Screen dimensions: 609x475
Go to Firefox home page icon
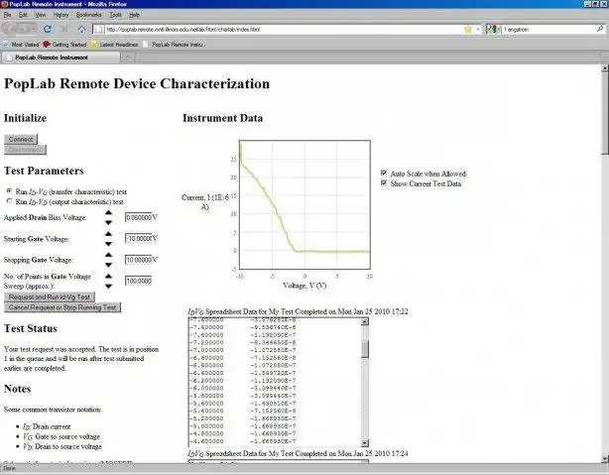[x=81, y=29]
